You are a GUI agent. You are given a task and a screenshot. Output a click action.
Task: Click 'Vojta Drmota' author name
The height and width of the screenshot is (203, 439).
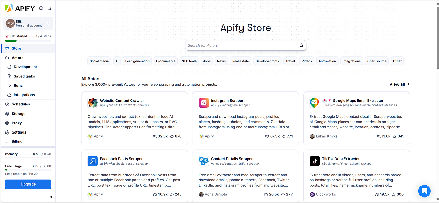coord(216,194)
